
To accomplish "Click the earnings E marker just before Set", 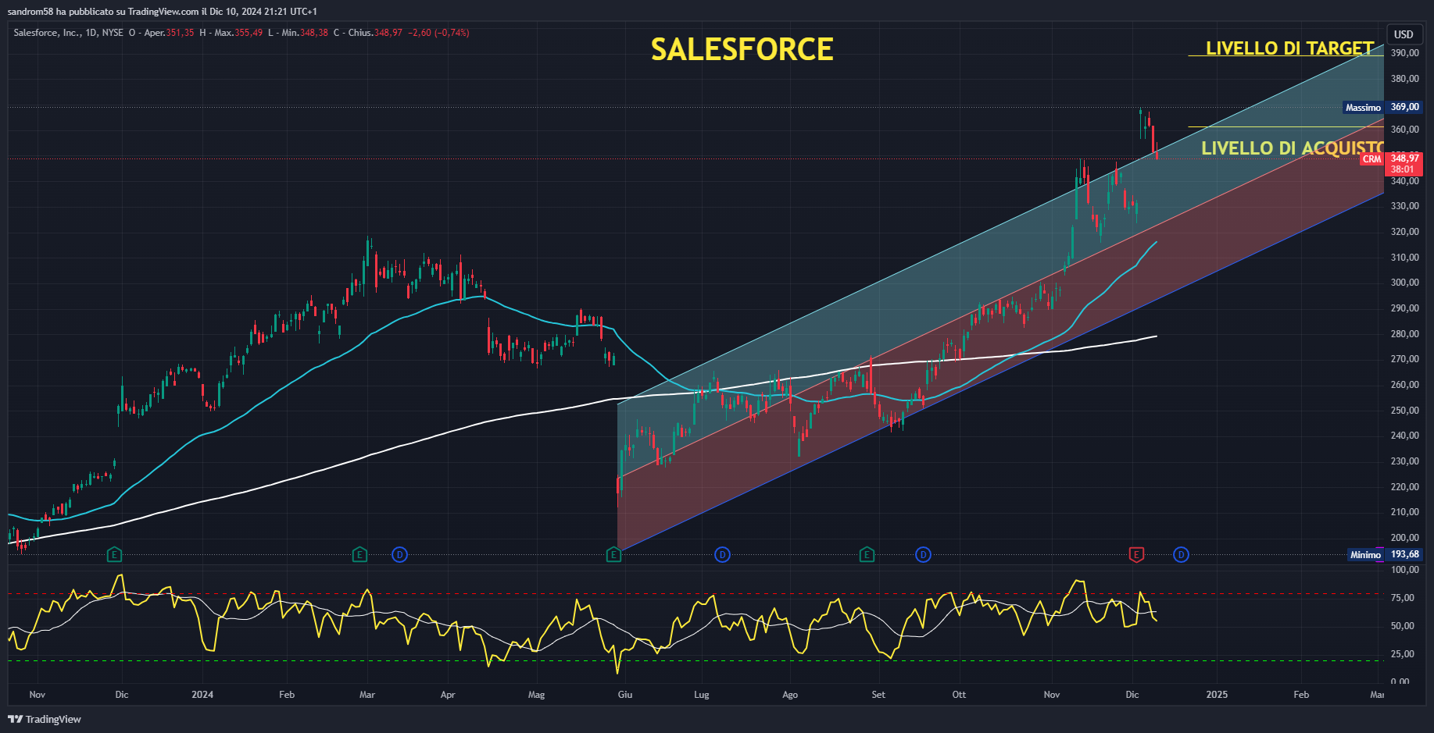I will click(x=867, y=555).
